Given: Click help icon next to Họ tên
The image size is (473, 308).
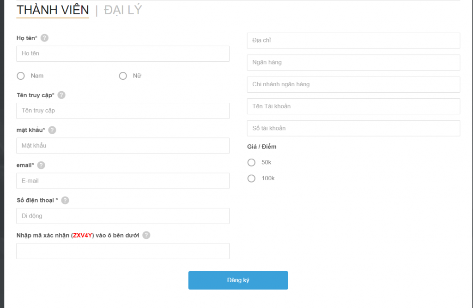Looking at the screenshot, I should tap(44, 38).
